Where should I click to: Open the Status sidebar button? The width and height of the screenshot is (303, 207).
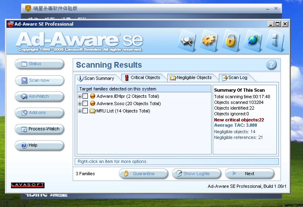coord(39,64)
